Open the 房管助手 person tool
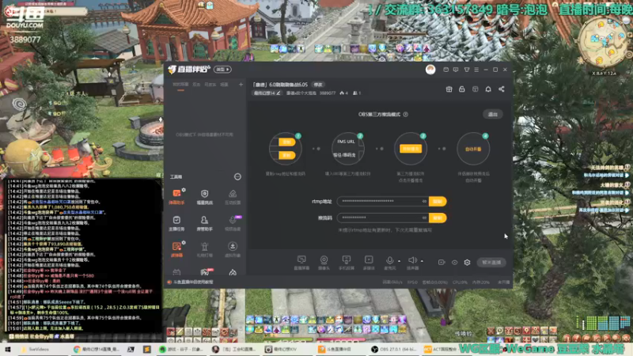The image size is (633, 356). coord(204,223)
